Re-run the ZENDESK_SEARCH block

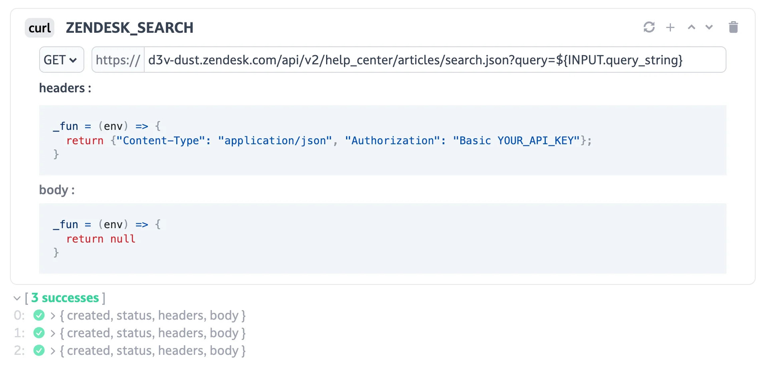tap(649, 27)
